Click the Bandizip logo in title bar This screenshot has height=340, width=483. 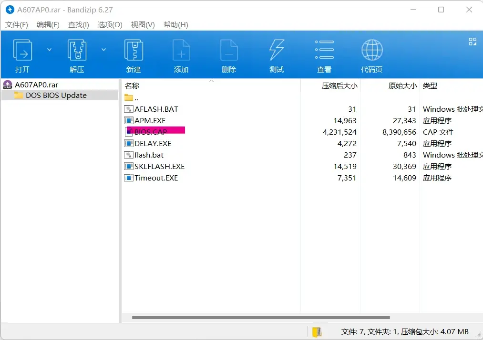[10, 10]
